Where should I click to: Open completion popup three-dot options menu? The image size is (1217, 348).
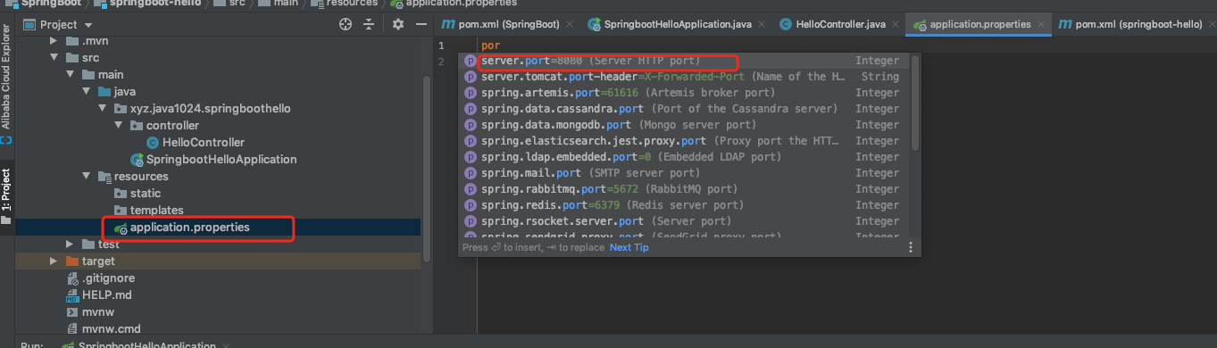pyautogui.click(x=911, y=247)
